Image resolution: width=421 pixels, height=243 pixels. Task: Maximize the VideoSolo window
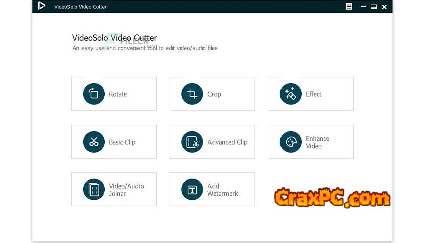point(374,7)
